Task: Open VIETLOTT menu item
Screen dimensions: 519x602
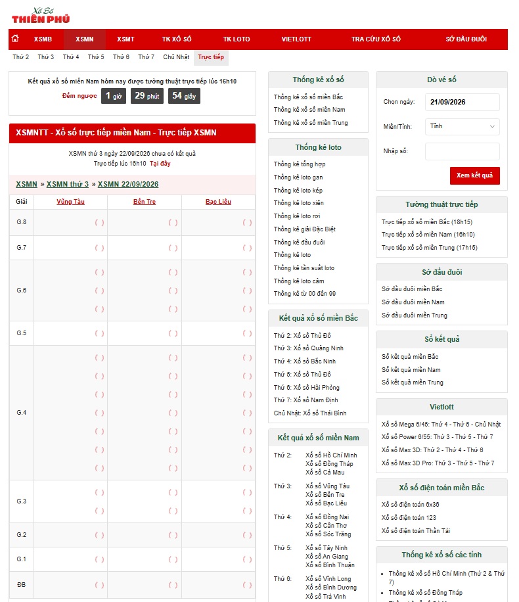Action: coord(296,39)
